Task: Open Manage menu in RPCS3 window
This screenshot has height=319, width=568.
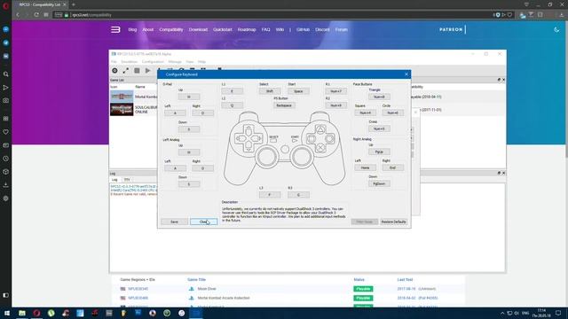Action: coord(175,62)
